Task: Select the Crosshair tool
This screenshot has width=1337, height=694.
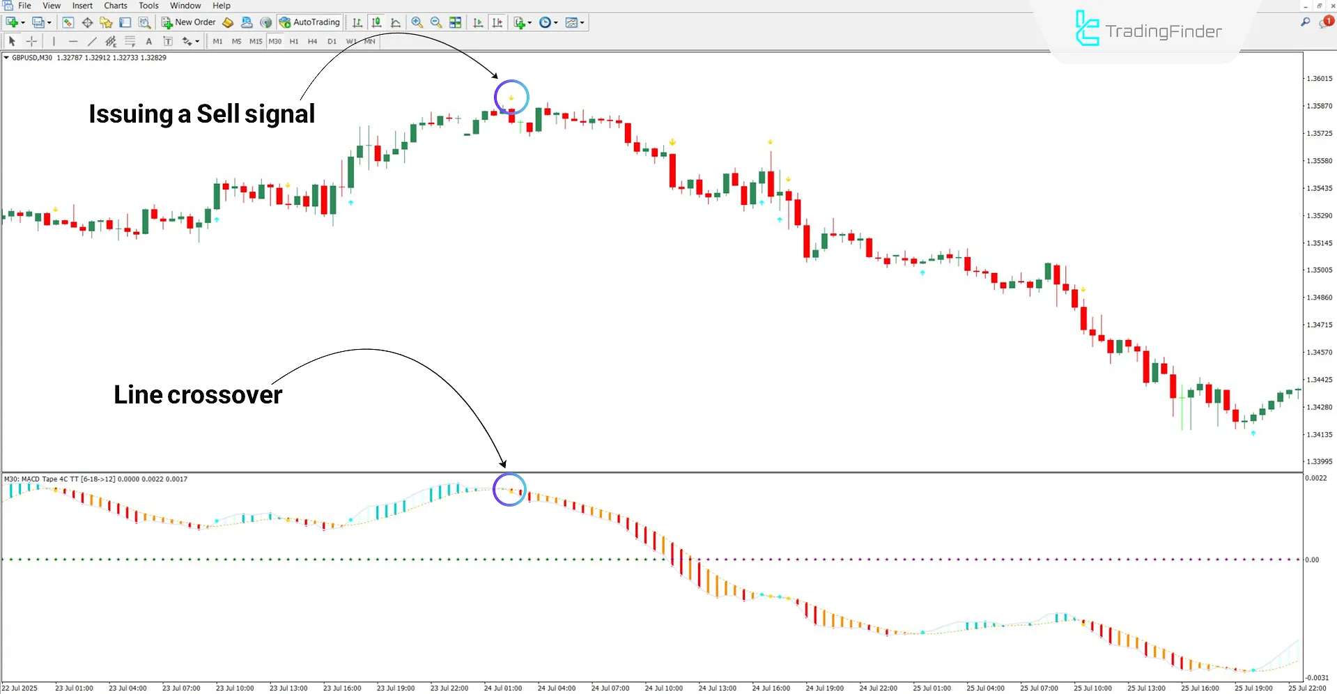Action: point(31,41)
